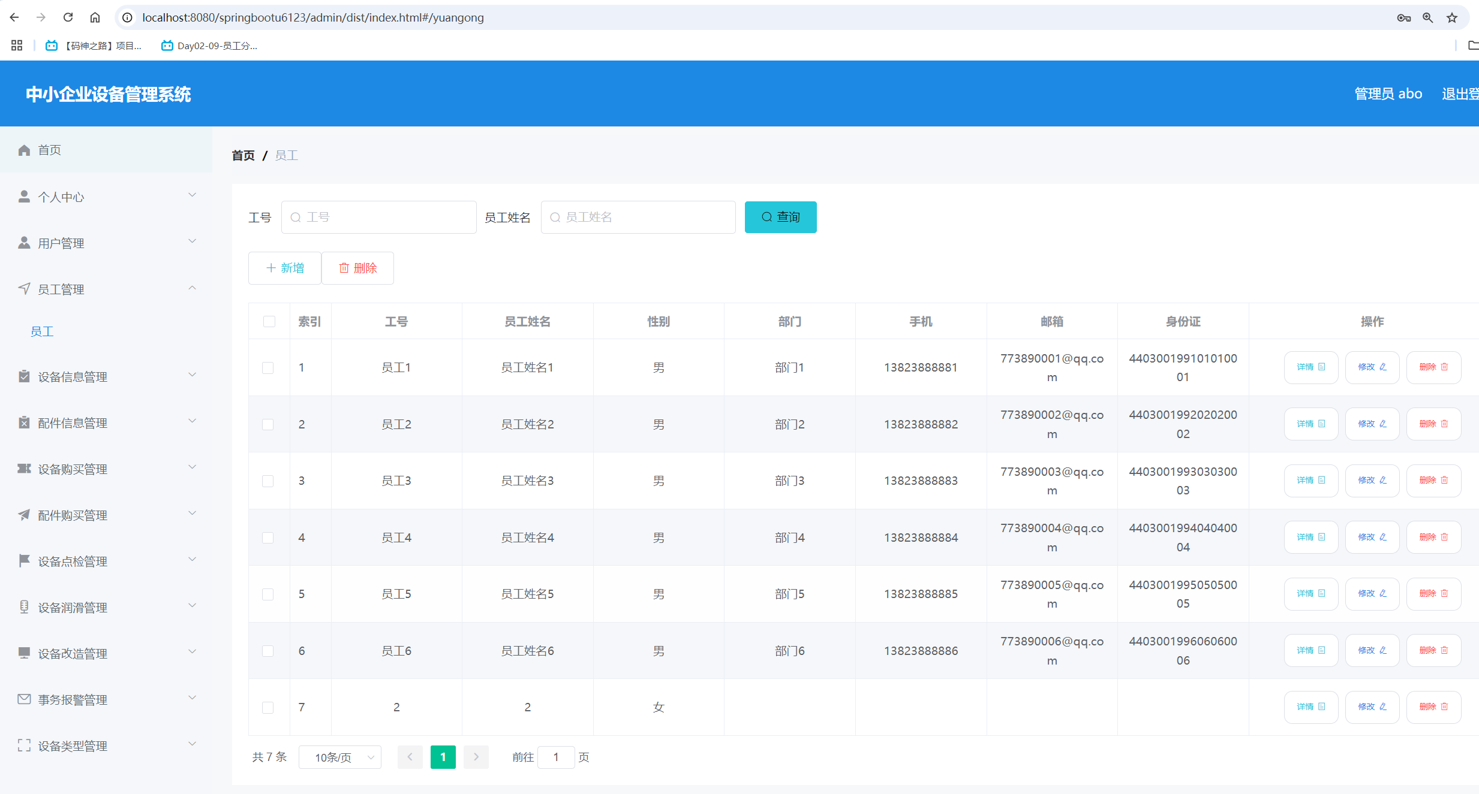Click 修改 button for 员工姓名1 row

click(1372, 367)
